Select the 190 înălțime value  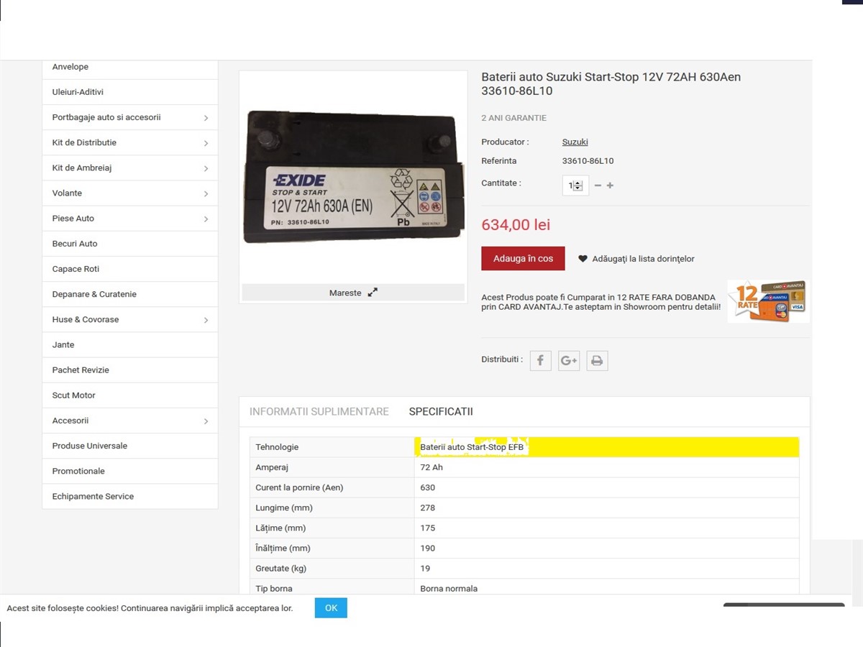click(428, 548)
